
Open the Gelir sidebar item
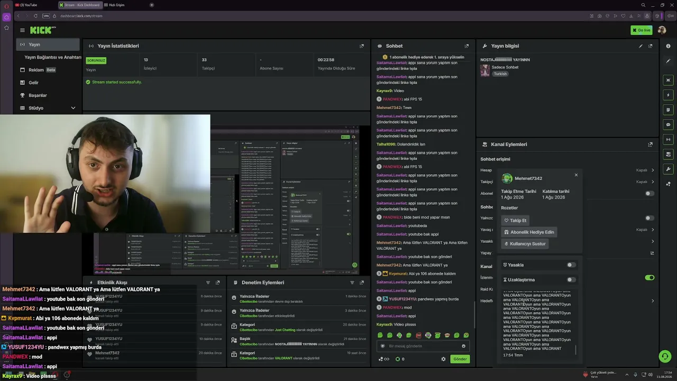click(x=48, y=83)
